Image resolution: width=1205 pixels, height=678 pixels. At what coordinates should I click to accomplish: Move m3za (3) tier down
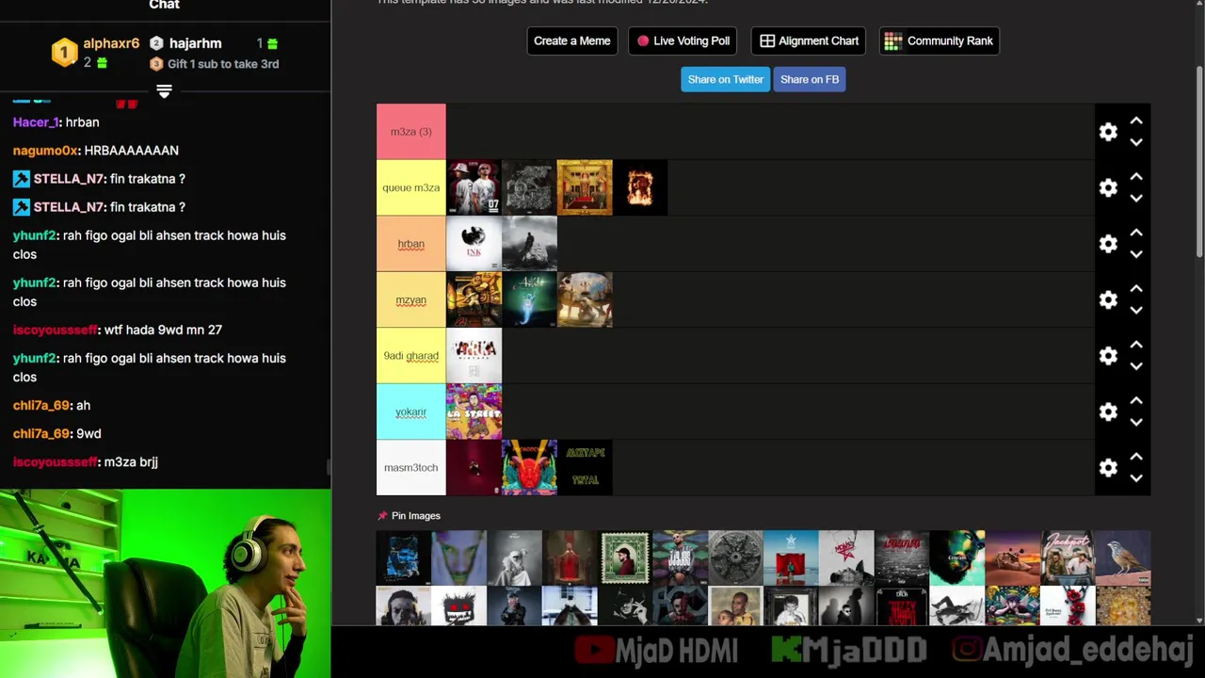[x=1136, y=142]
